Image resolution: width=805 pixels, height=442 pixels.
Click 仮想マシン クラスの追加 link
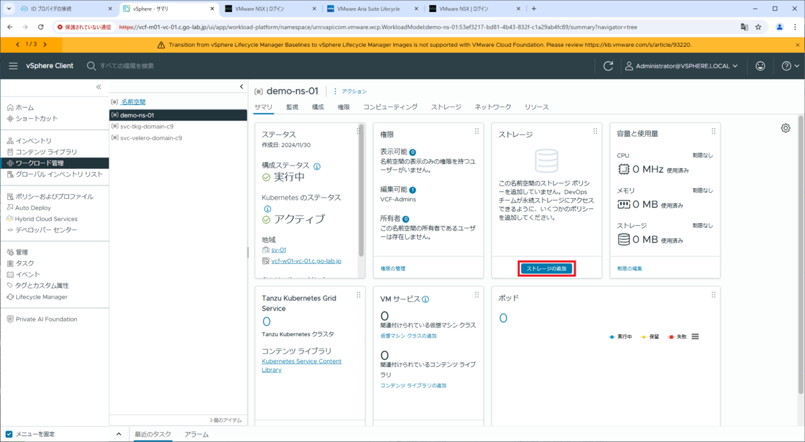click(x=409, y=336)
